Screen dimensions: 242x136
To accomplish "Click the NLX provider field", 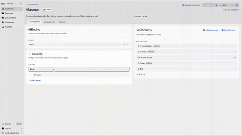I will click(x=79, y=44).
